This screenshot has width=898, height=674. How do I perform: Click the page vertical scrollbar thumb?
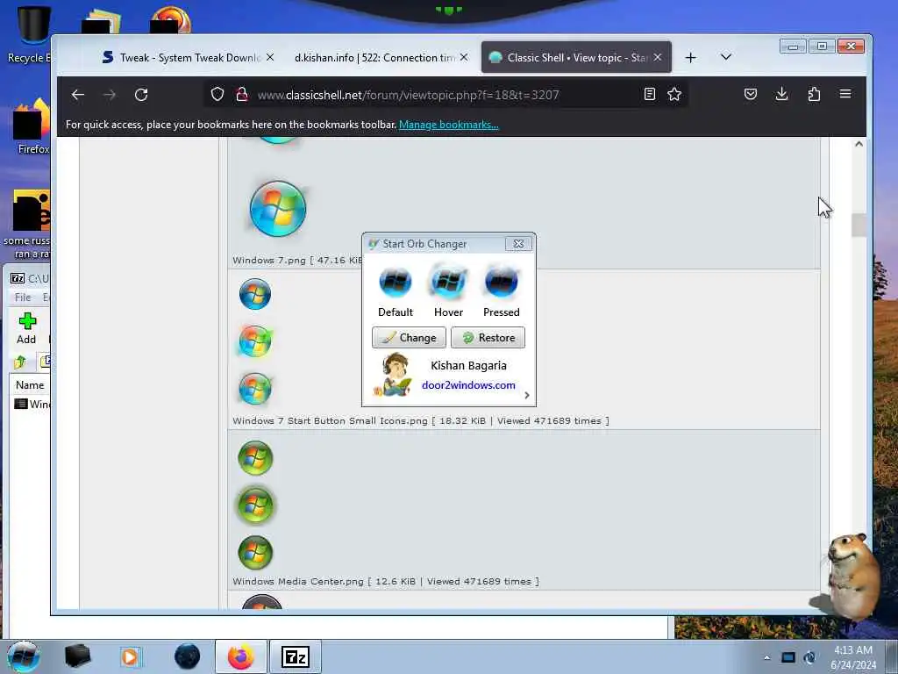coord(859,225)
